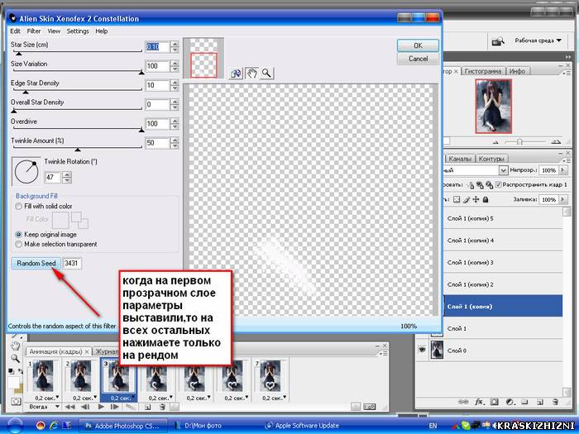Select Photoshop Hand tool in toolbox

click(15, 346)
